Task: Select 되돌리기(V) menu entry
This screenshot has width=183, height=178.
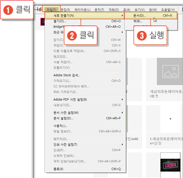Action: click(85, 67)
